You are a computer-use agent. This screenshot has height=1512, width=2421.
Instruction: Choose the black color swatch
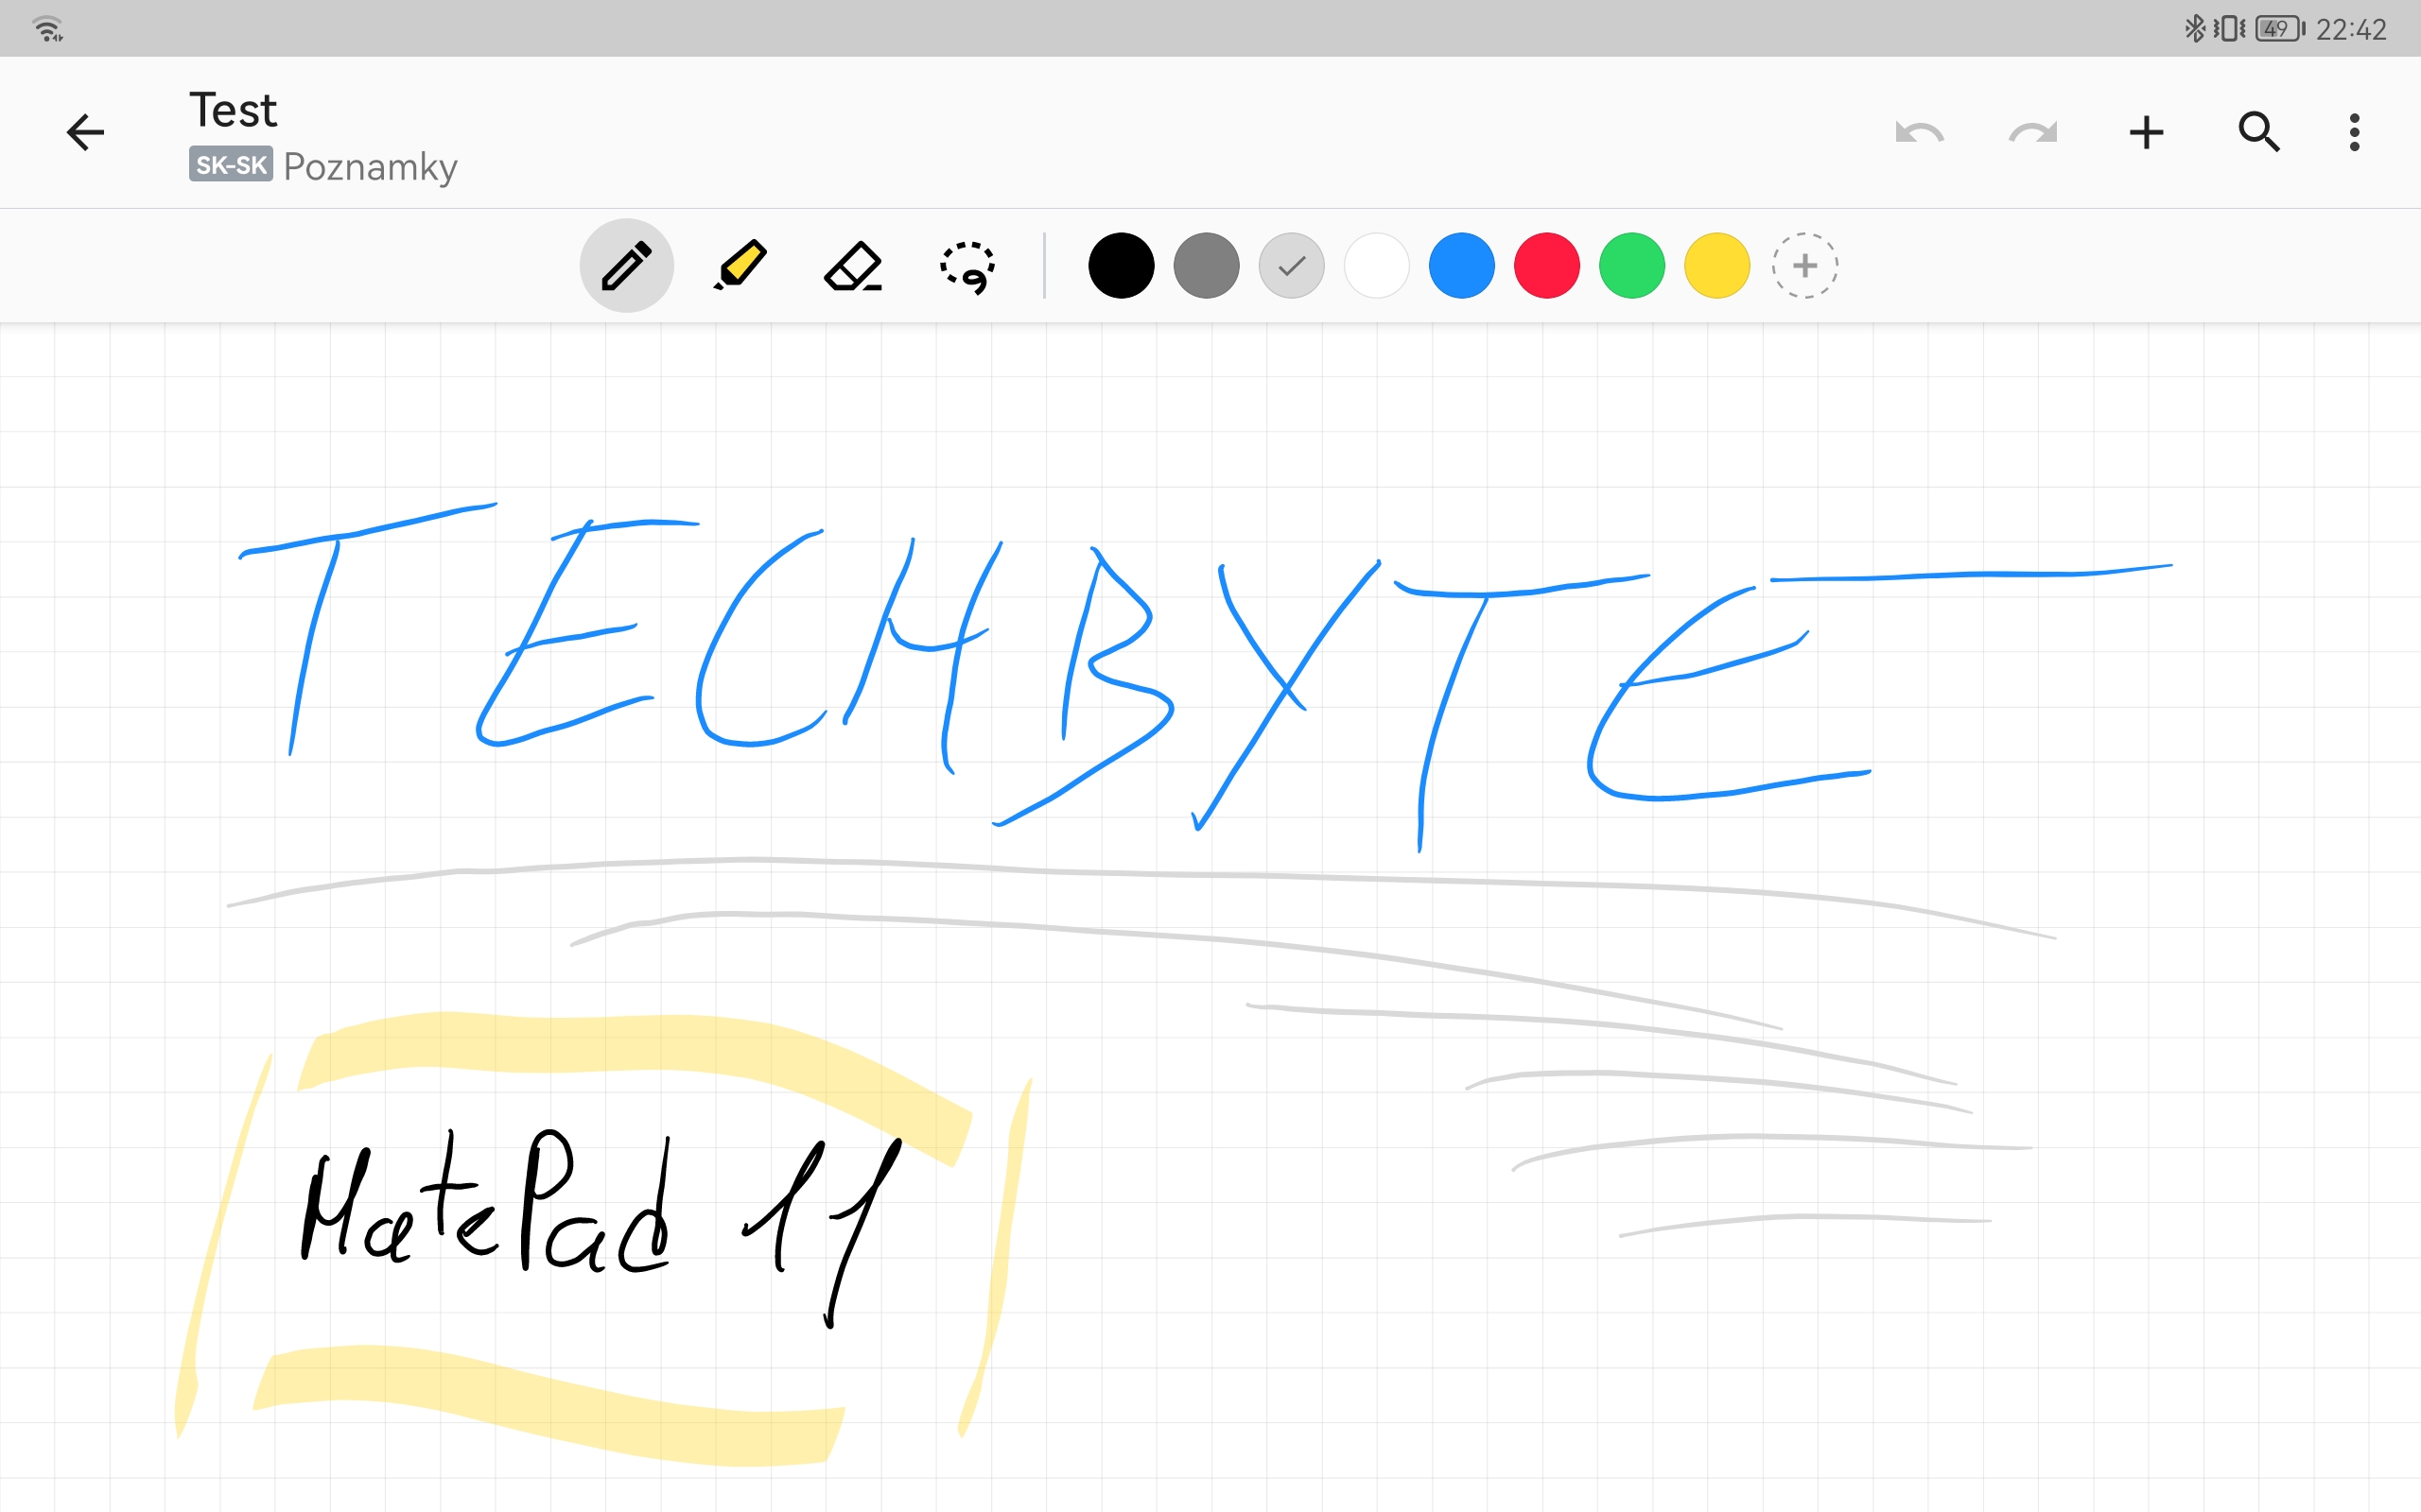click(1121, 266)
